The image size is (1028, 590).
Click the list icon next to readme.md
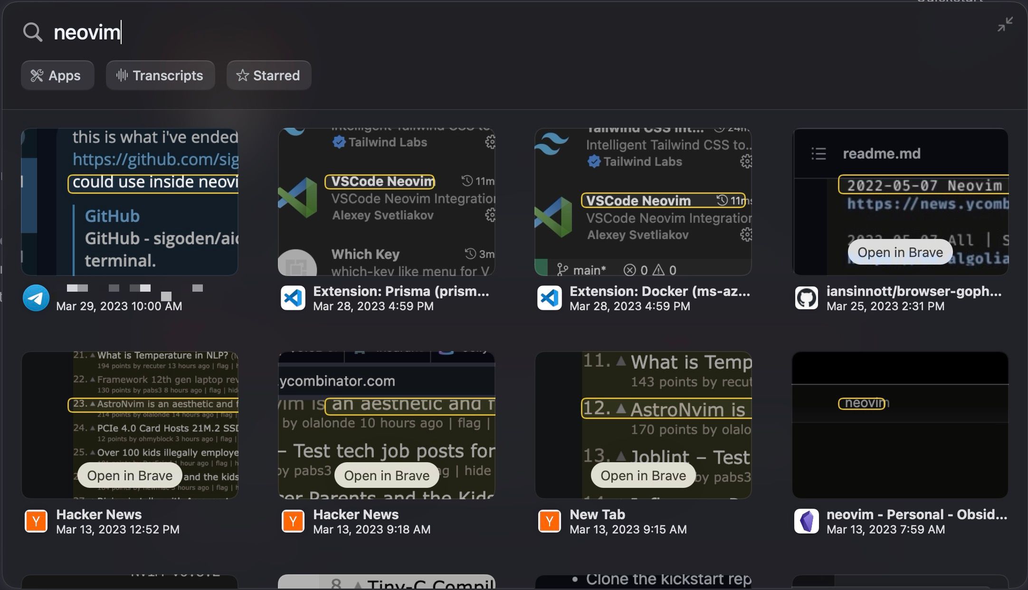click(x=818, y=154)
